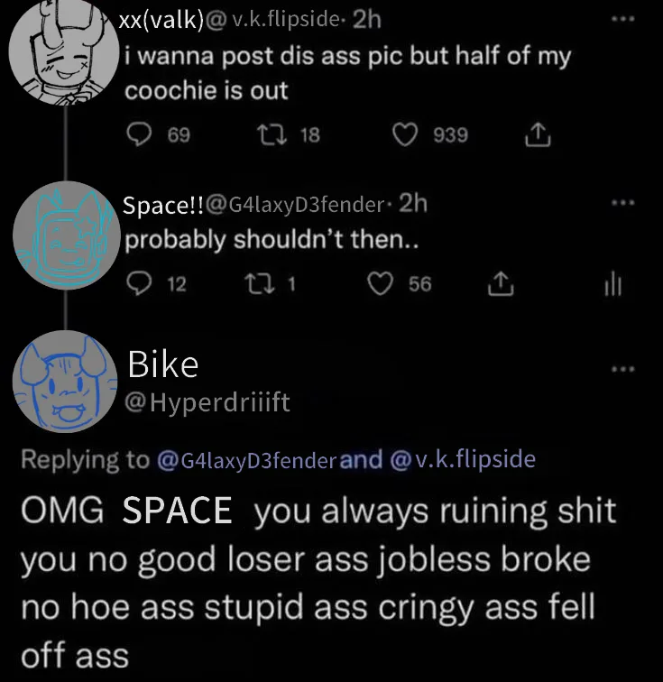
Task: Open the @Hyperdriiift handle
Action: point(208,402)
